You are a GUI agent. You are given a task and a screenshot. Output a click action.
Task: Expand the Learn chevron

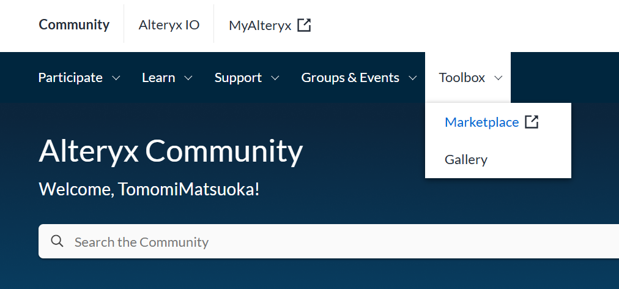pos(189,78)
